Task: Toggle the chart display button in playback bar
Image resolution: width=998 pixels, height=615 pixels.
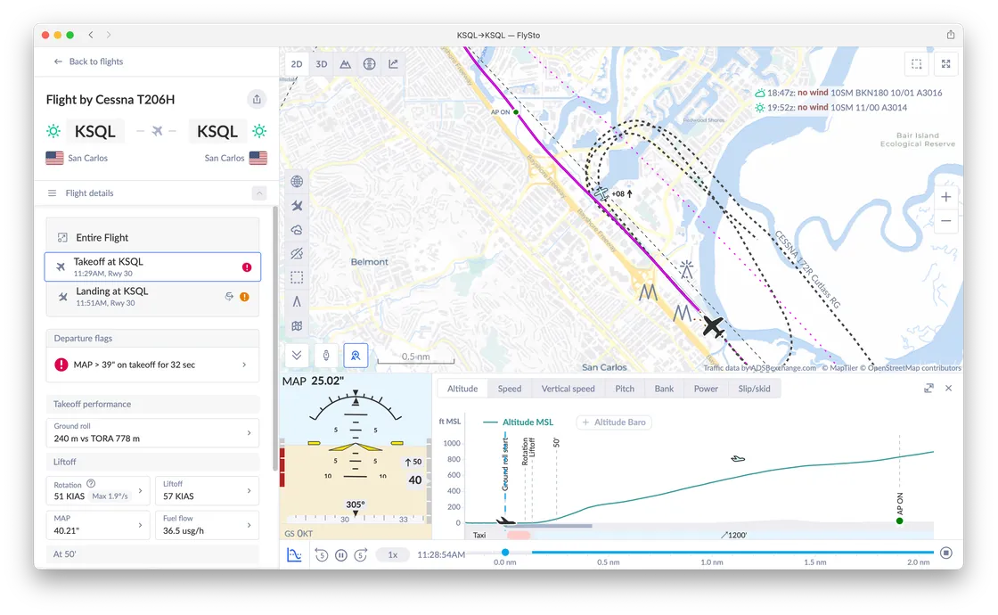Action: point(294,554)
